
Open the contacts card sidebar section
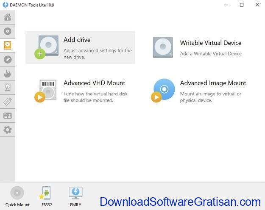(x=8, y=116)
